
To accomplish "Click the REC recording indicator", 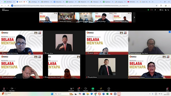I will tap(152, 10).
